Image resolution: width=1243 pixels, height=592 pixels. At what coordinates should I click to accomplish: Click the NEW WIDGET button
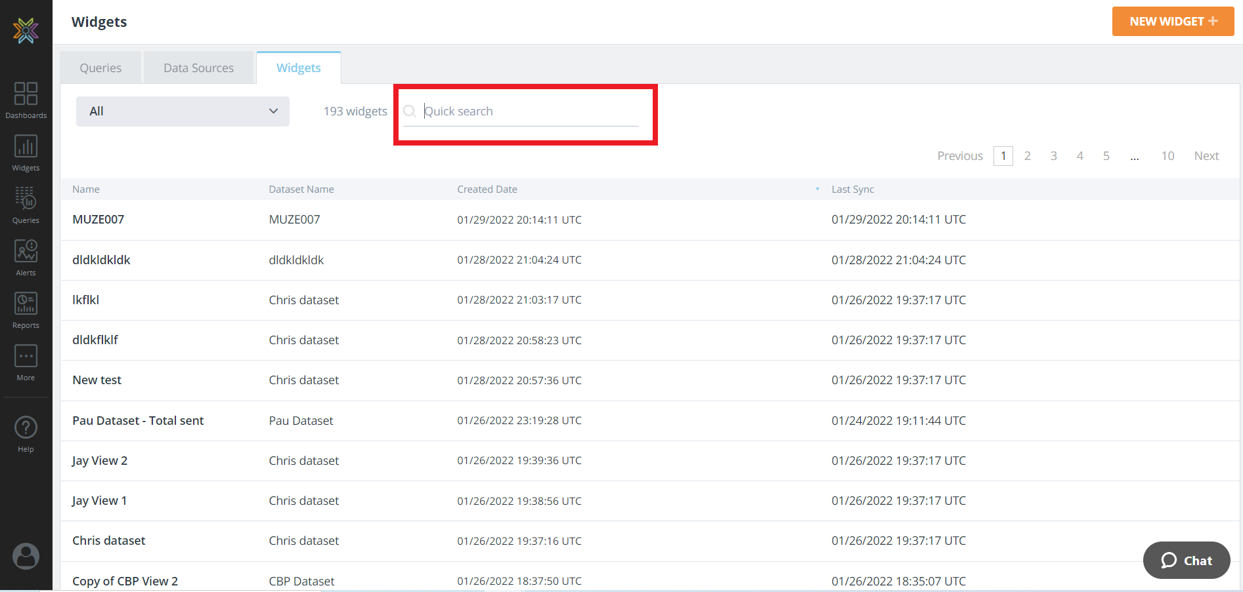[1172, 22]
